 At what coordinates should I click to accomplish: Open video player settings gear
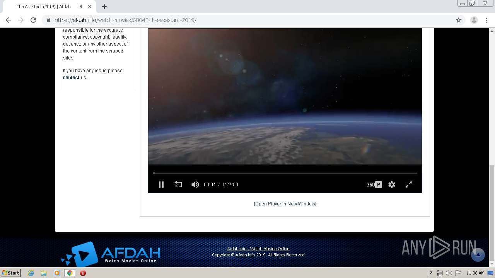click(x=392, y=185)
